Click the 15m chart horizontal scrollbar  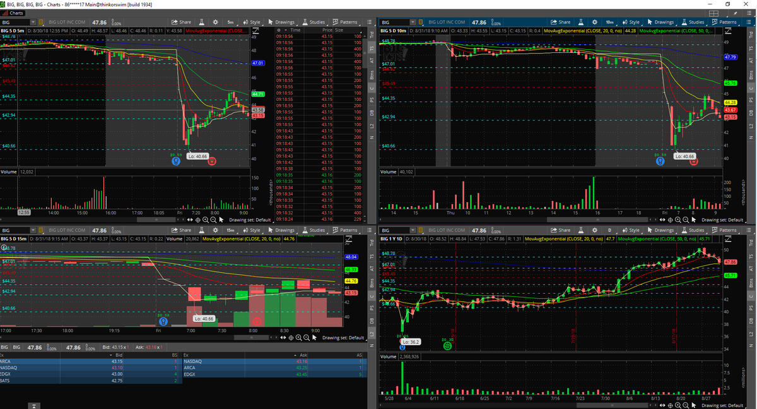coord(251,338)
